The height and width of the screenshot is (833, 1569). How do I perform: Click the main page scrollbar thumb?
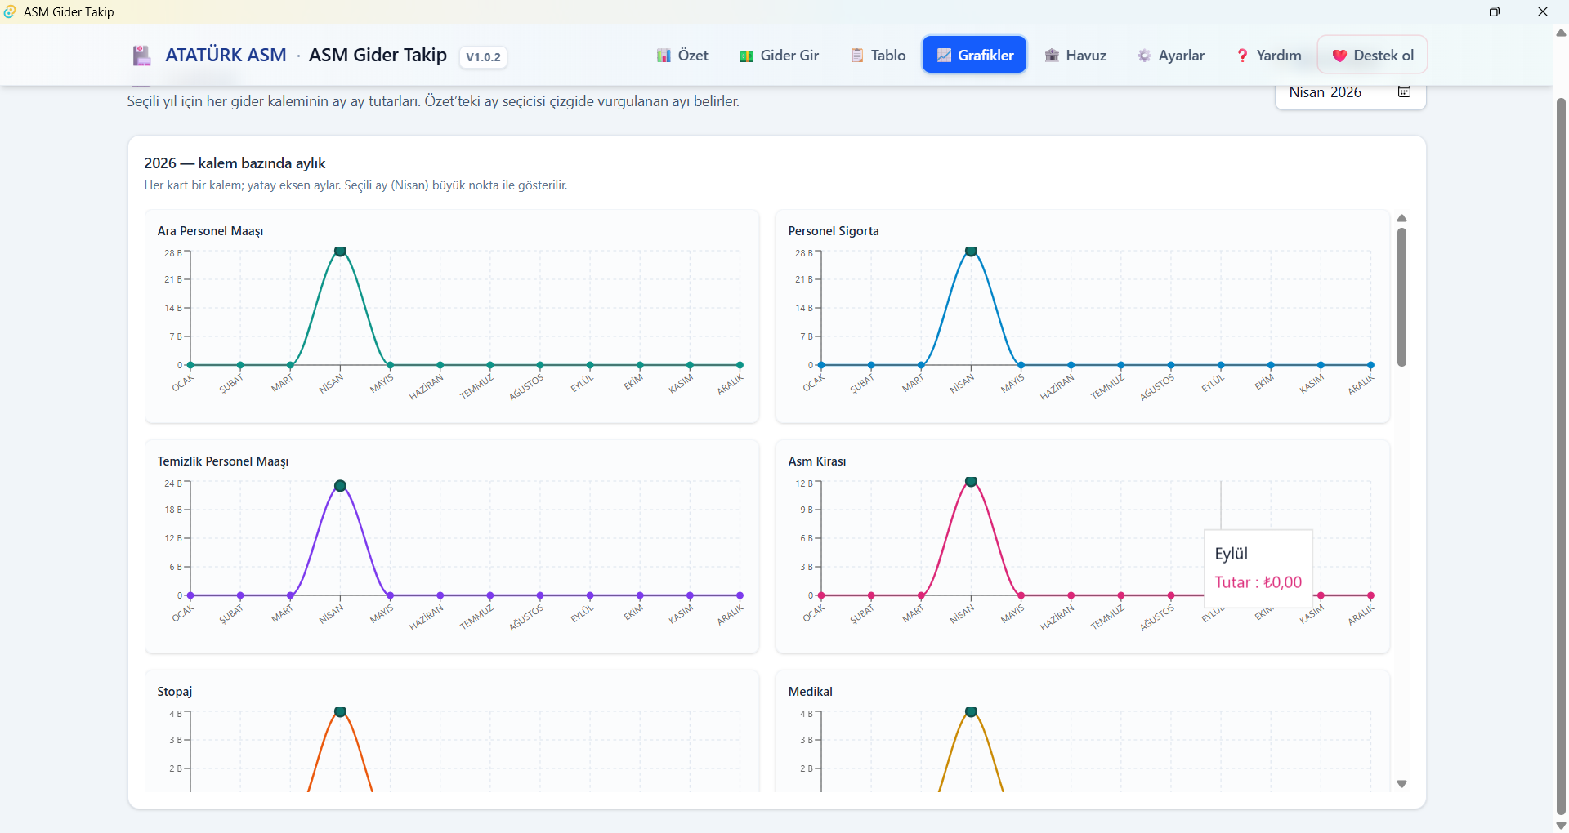tap(1561, 456)
